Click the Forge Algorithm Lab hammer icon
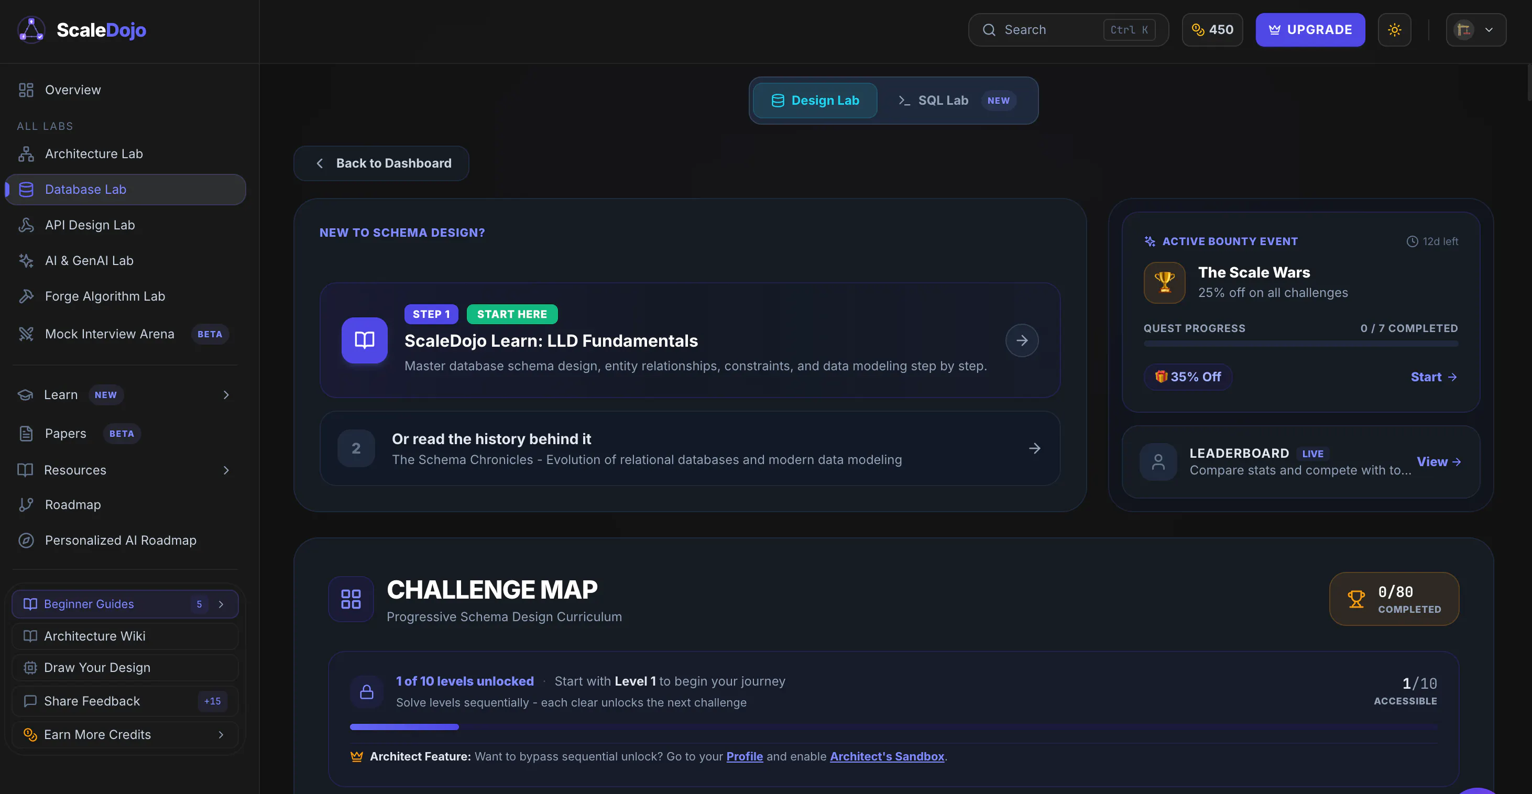Viewport: 1532px width, 794px height. coord(26,296)
